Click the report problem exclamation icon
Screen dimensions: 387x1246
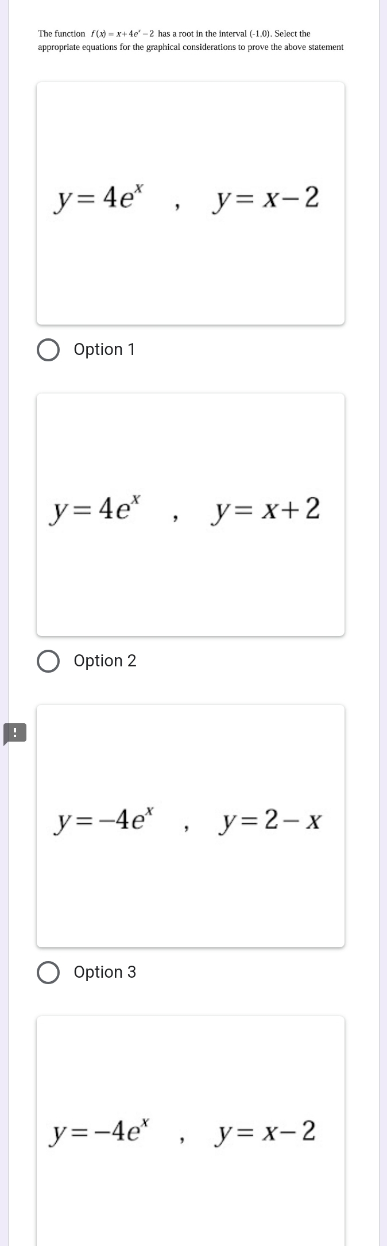[15, 733]
